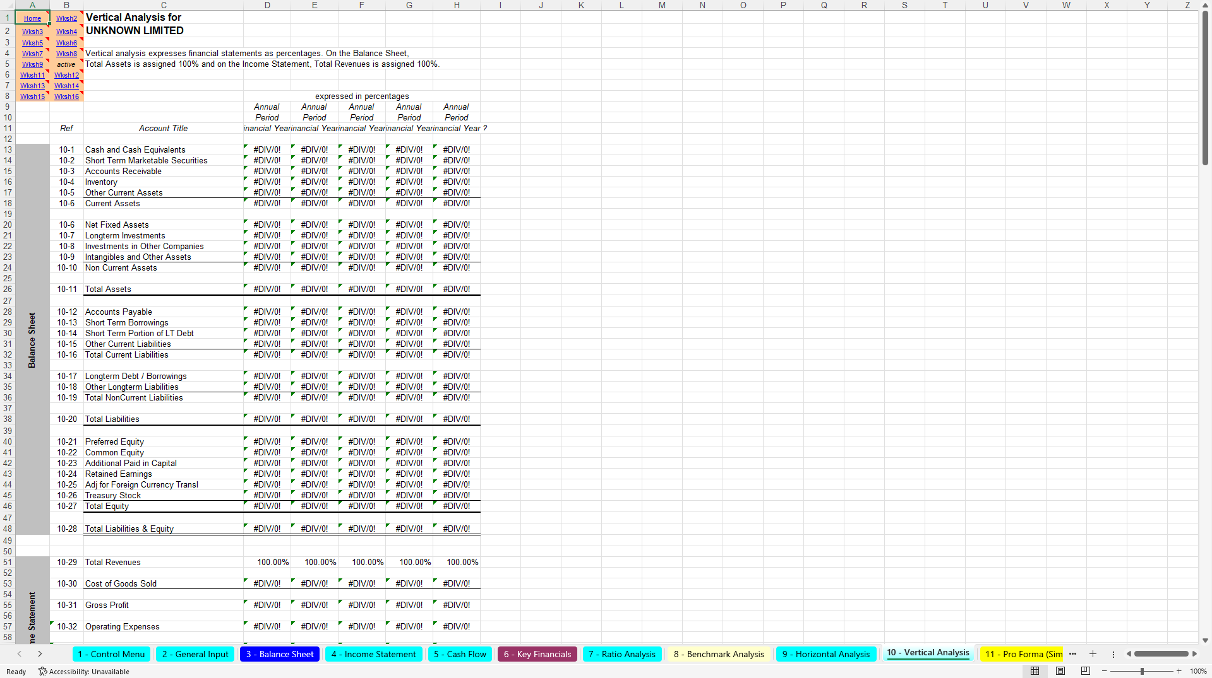Click the horizontal scrollbar thumb
The height and width of the screenshot is (678, 1212).
point(1161,654)
